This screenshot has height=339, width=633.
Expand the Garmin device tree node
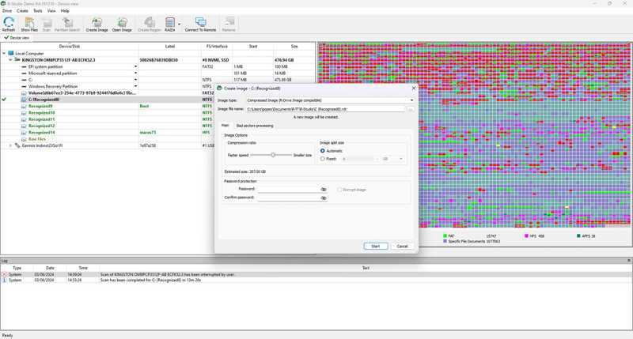coord(10,145)
